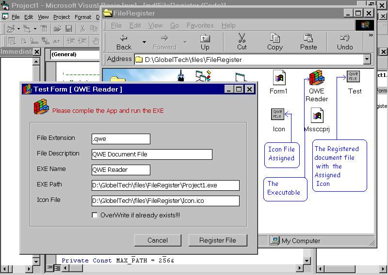Screen dimensions: 388x275
Task: Click the Register File button
Action: click(218, 240)
